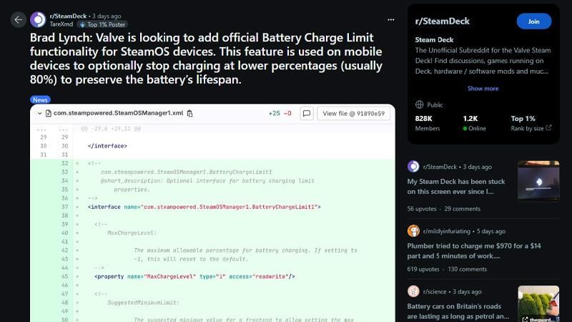572x322 pixels.
Task: Open the stuck Steam Deck post thumbnail
Action: pyautogui.click(x=538, y=181)
